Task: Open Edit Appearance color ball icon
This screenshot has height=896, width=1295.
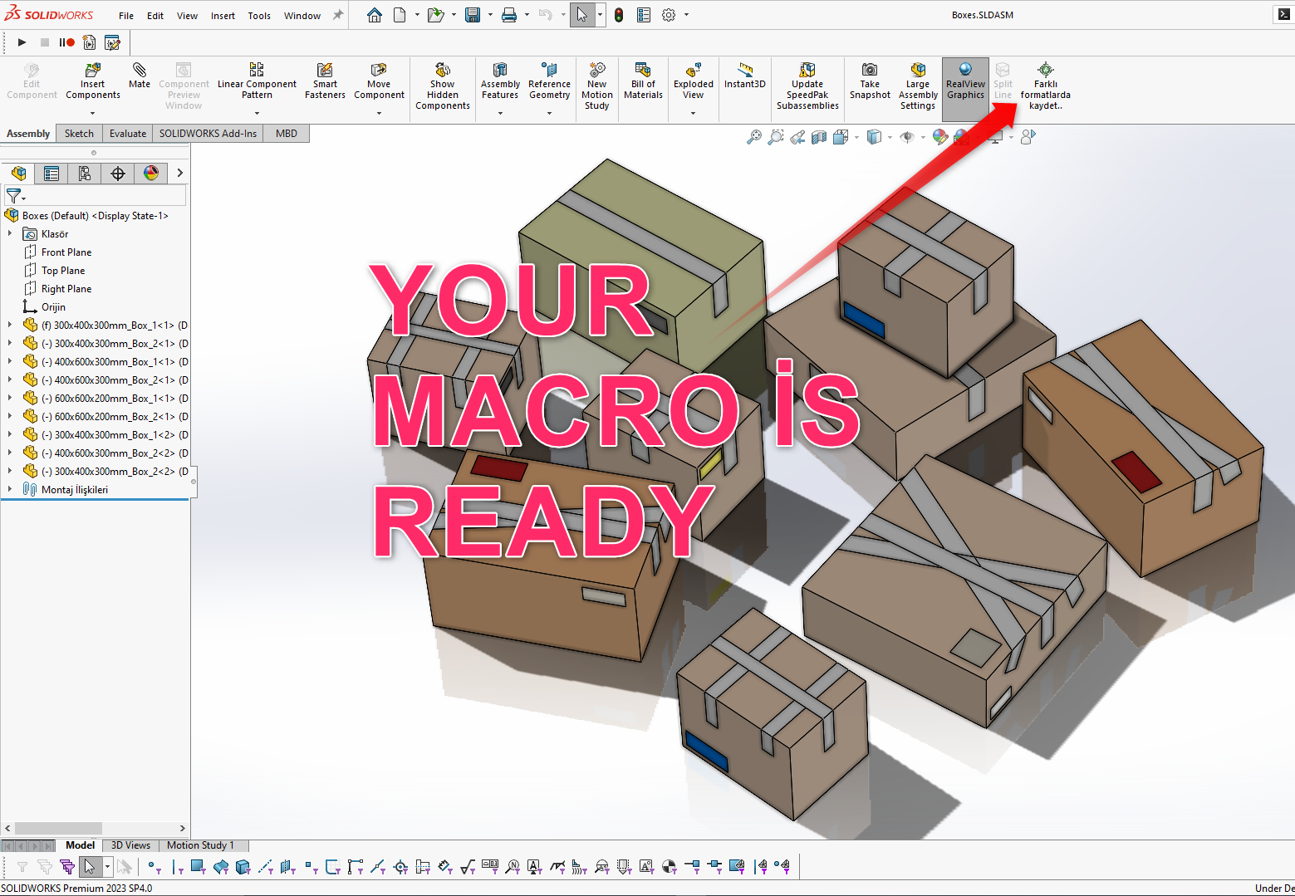Action: click(939, 137)
